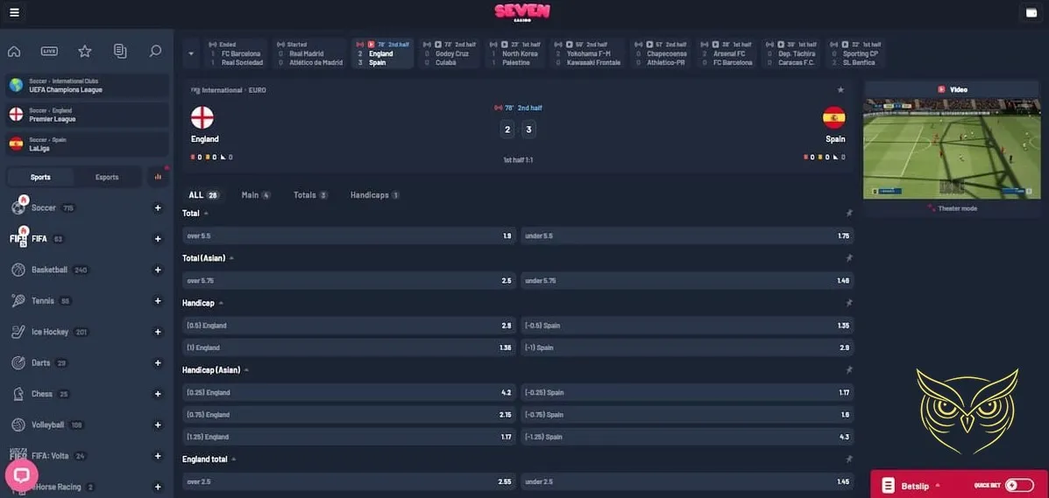This screenshot has width=1049, height=498.
Task: Pin the Total market
Action: point(848,213)
